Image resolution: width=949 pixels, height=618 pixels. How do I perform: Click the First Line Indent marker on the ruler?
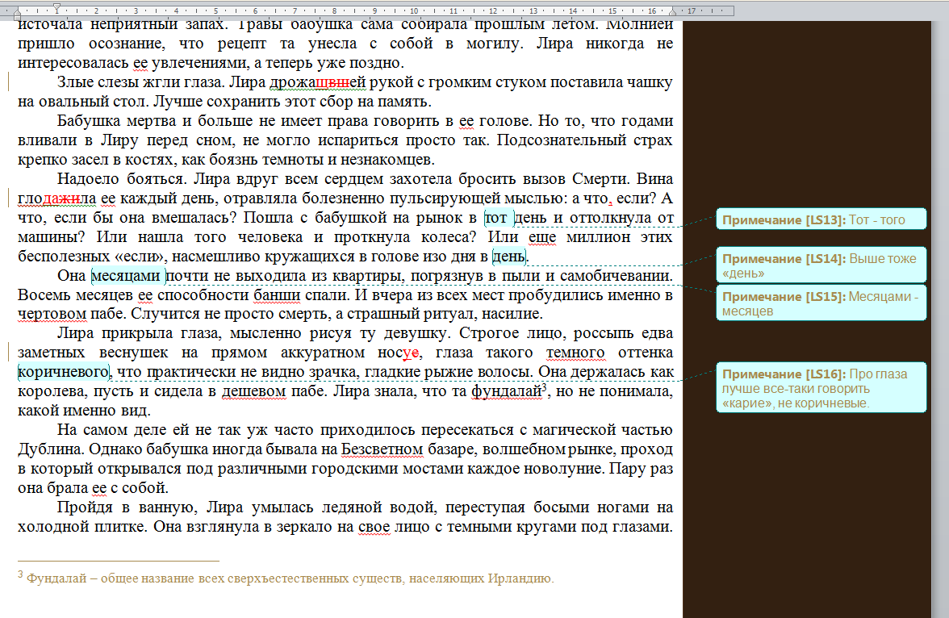(56, 6)
